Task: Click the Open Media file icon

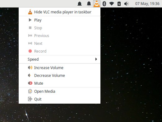Action: tap(30, 91)
